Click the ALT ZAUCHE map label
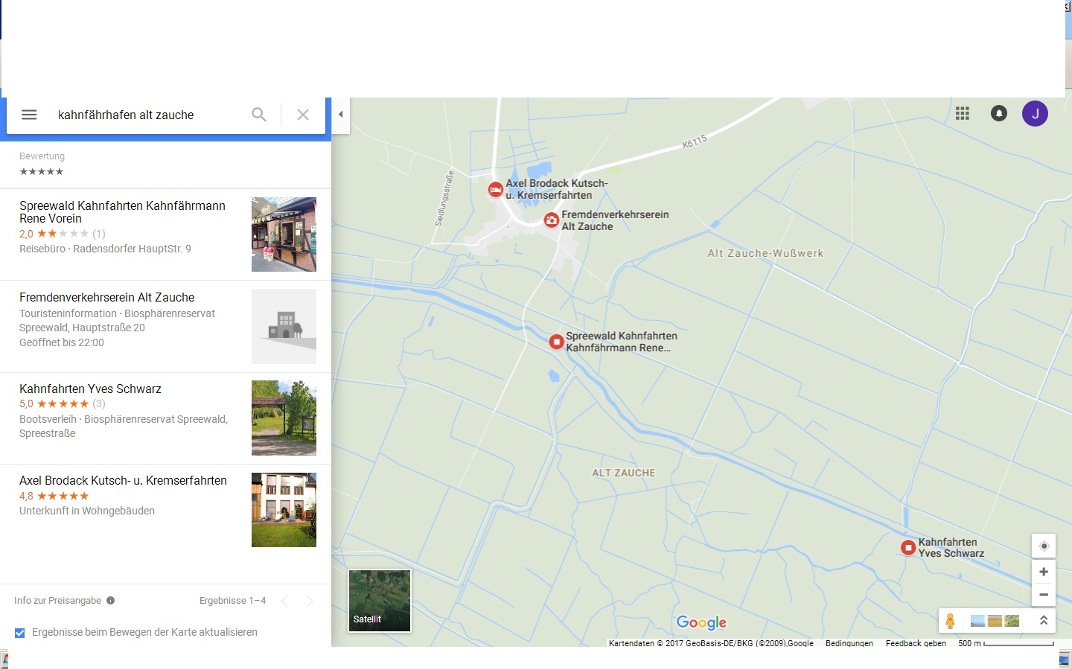The height and width of the screenshot is (670, 1072). [x=624, y=473]
